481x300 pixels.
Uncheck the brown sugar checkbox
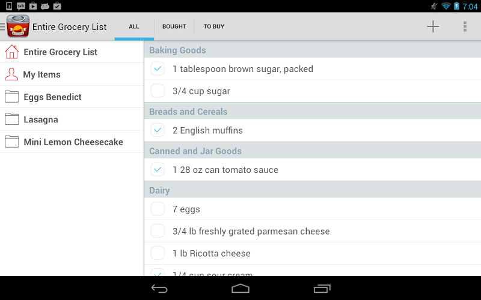pos(158,69)
